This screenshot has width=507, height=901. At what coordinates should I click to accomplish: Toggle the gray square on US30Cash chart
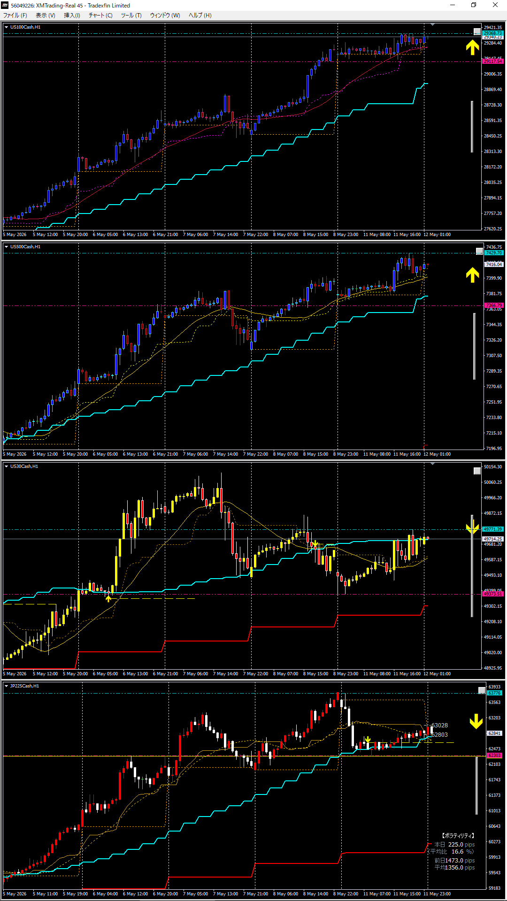point(477,471)
